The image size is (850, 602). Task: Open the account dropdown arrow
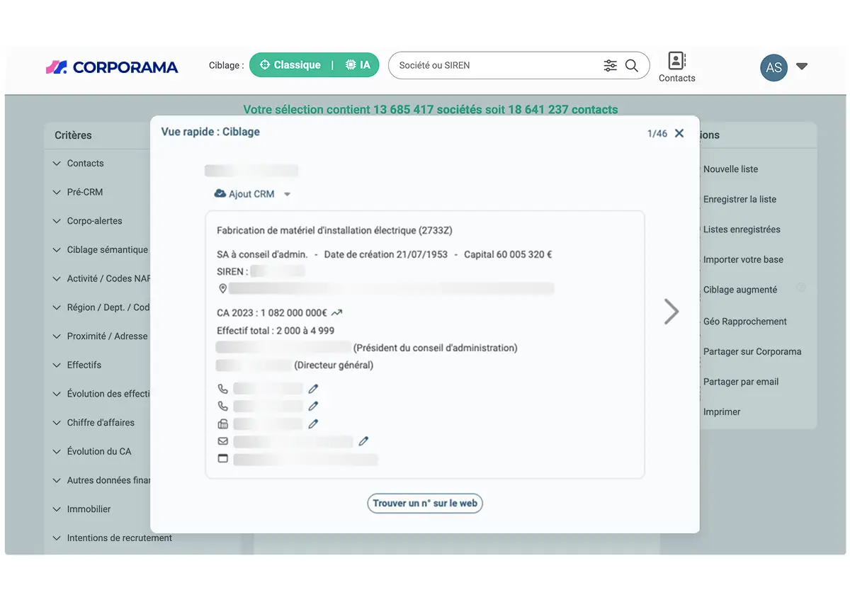pos(802,67)
